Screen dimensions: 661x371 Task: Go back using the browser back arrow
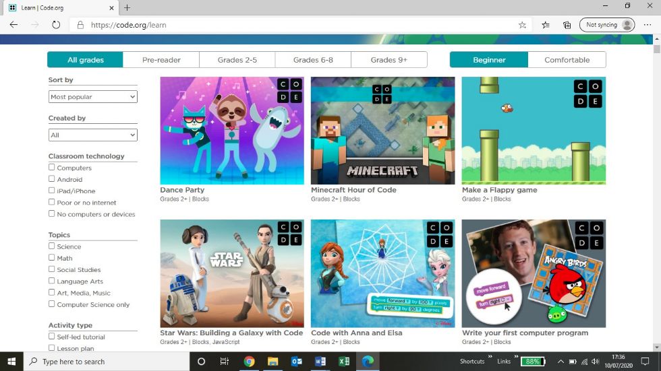(x=13, y=25)
